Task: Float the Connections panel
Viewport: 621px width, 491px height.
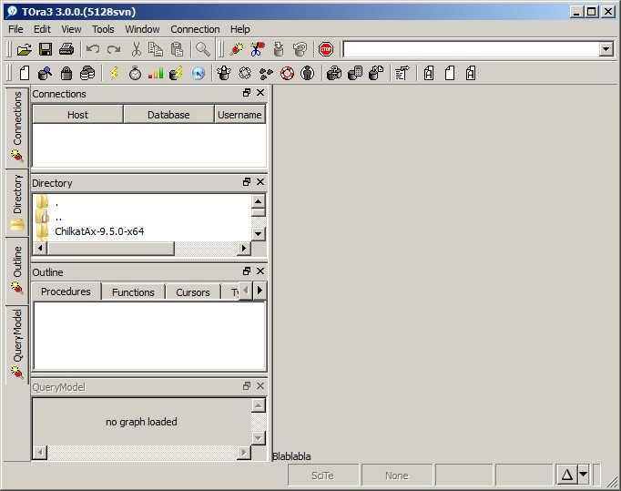Action: (x=247, y=92)
